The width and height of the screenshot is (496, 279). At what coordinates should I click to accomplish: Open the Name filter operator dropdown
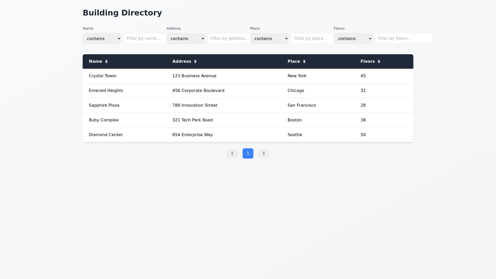click(102, 38)
